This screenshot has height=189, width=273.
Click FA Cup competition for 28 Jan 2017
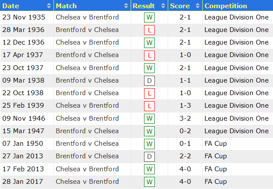tap(216, 182)
